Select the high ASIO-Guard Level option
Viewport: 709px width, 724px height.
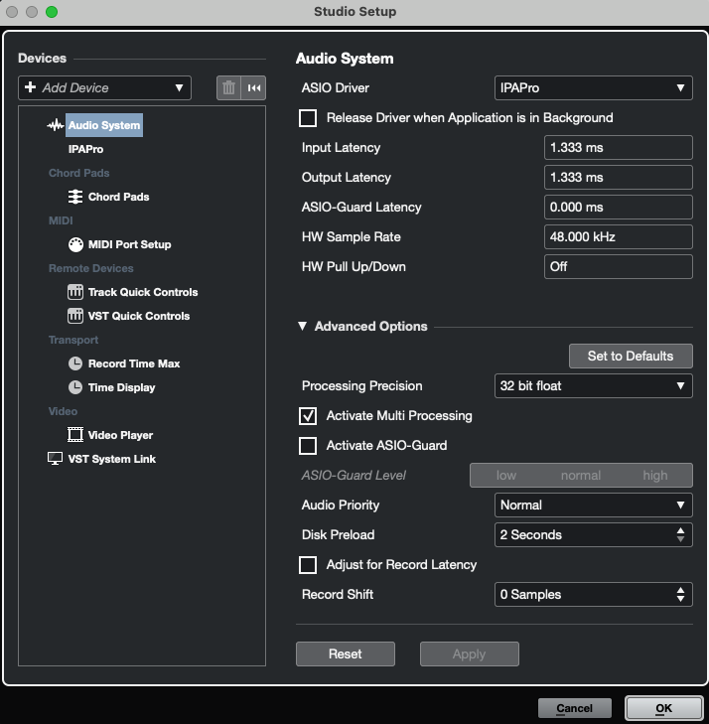click(655, 475)
